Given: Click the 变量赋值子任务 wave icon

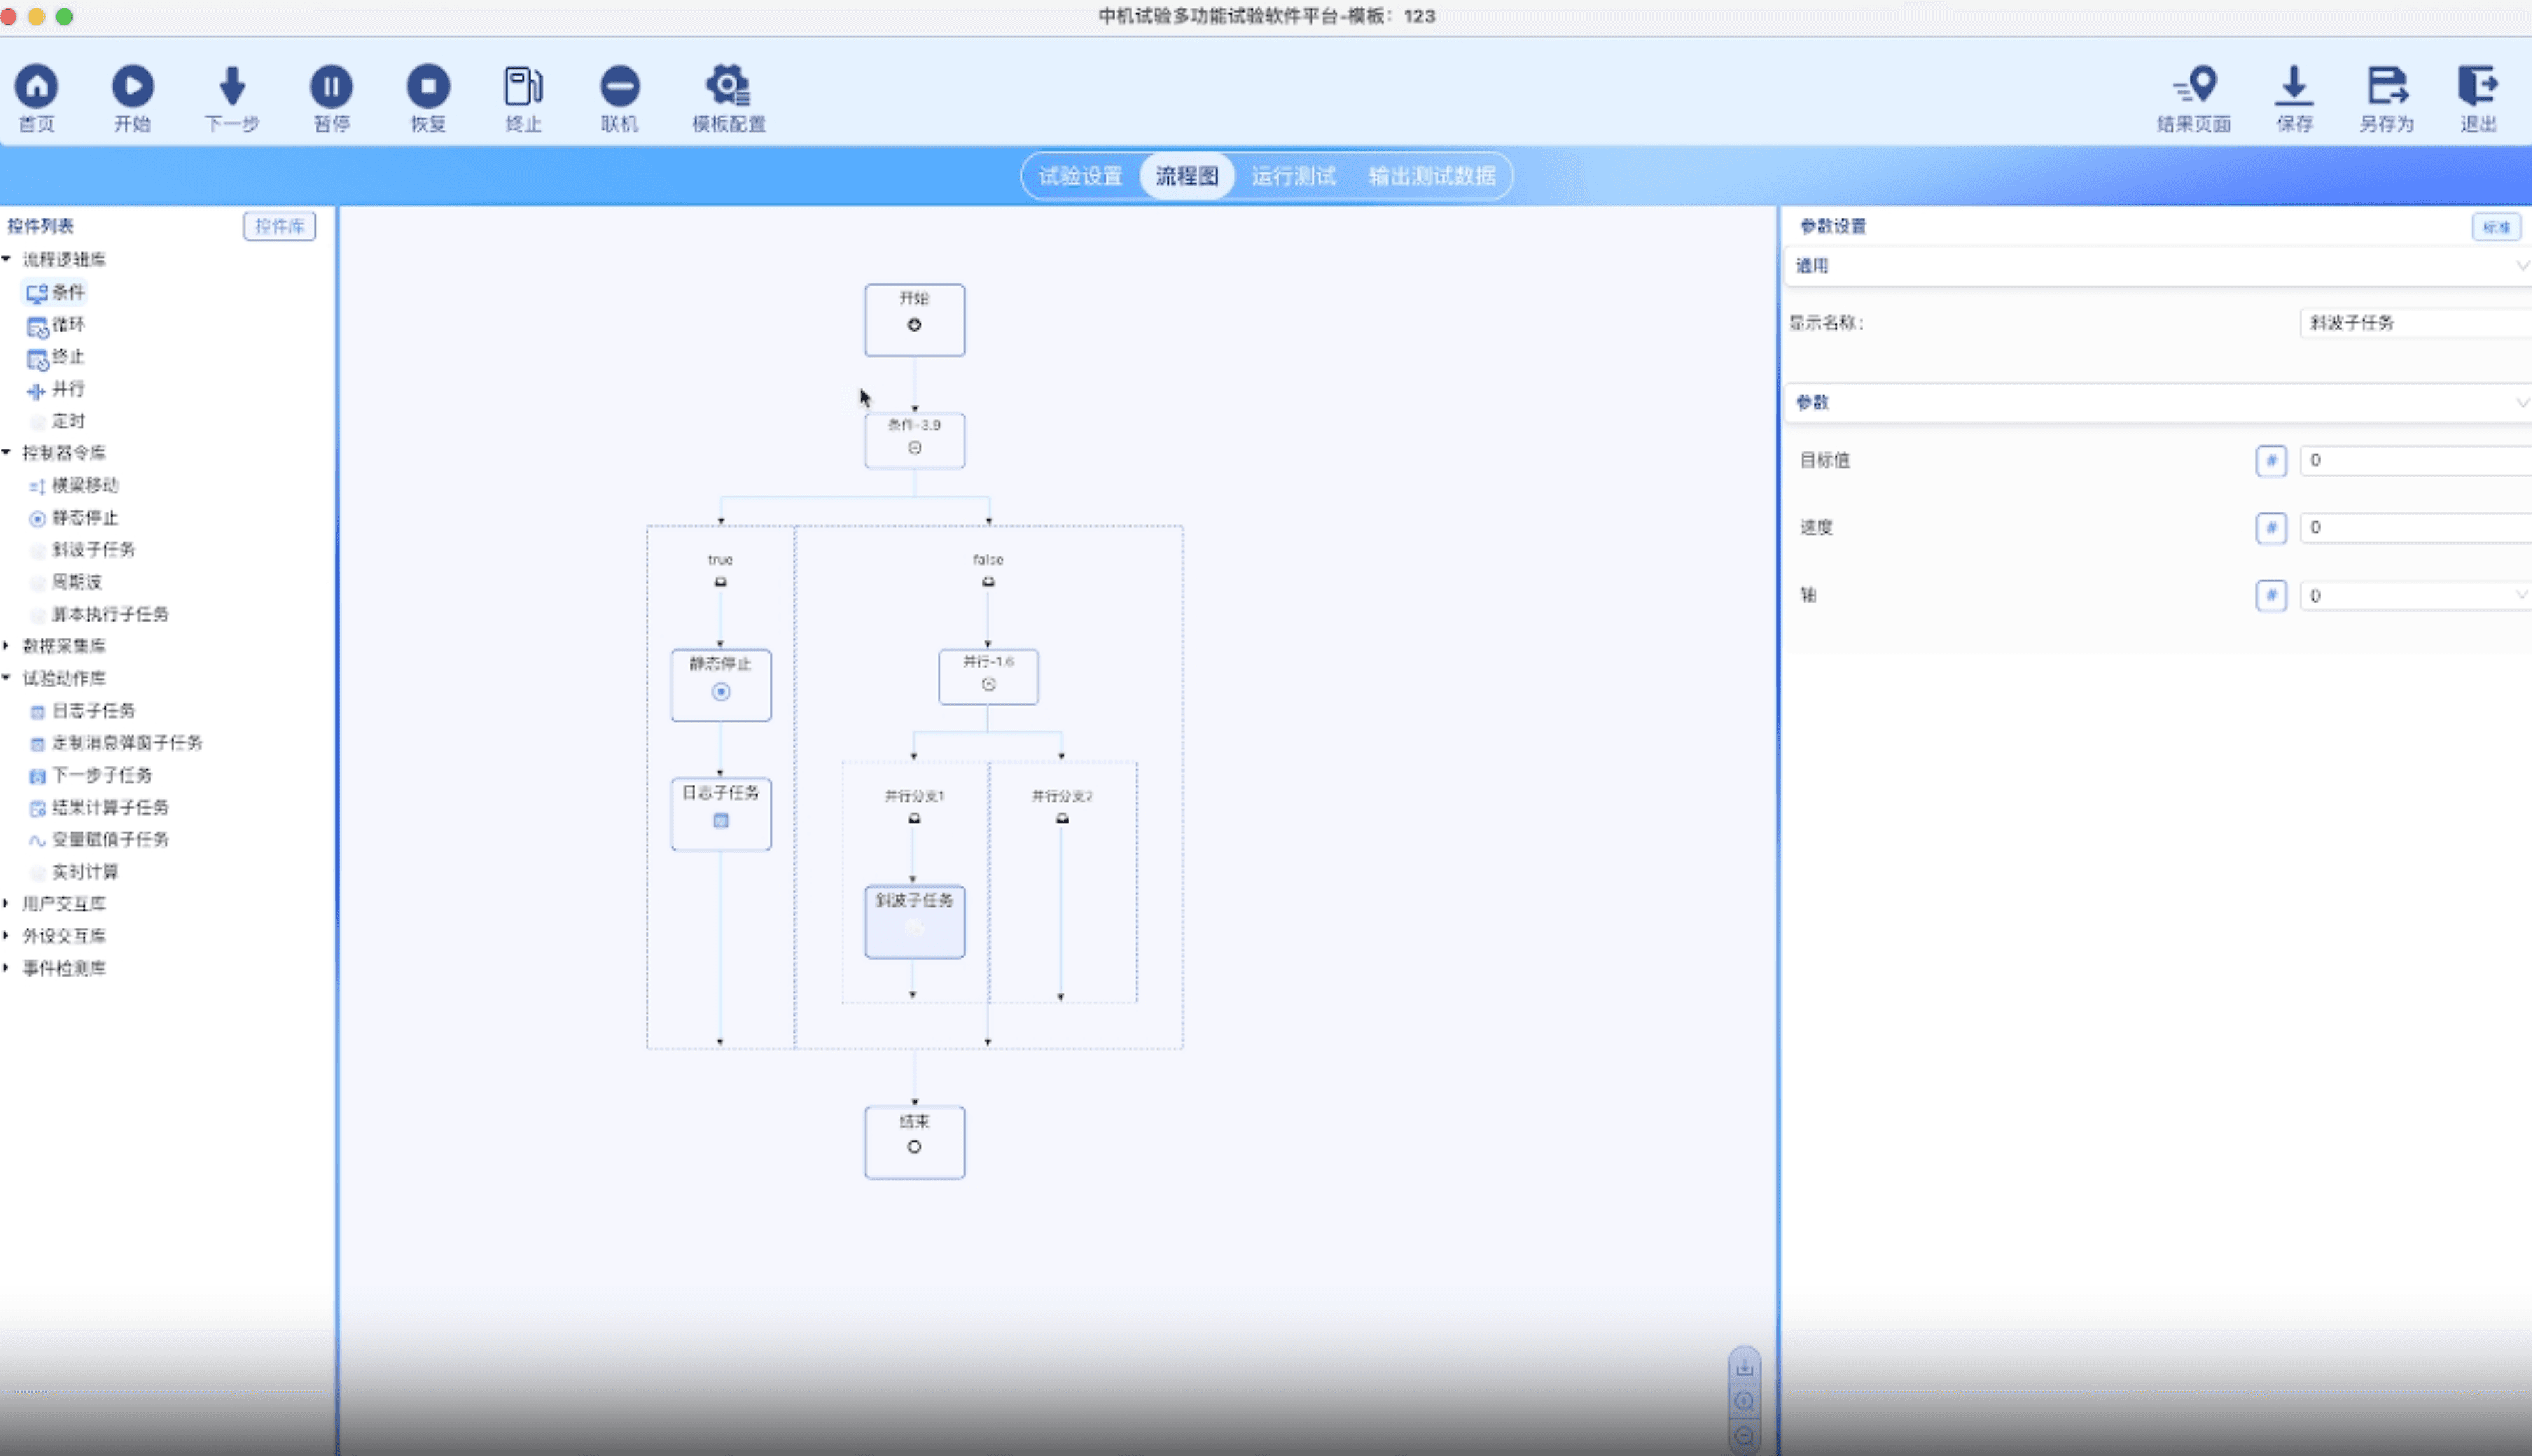Looking at the screenshot, I should 37,840.
